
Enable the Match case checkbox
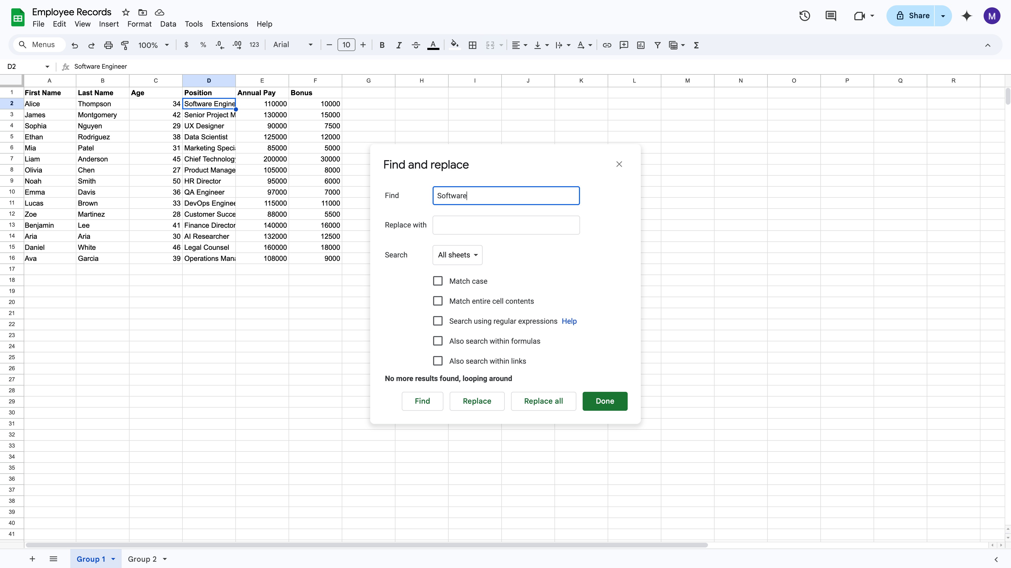click(438, 281)
